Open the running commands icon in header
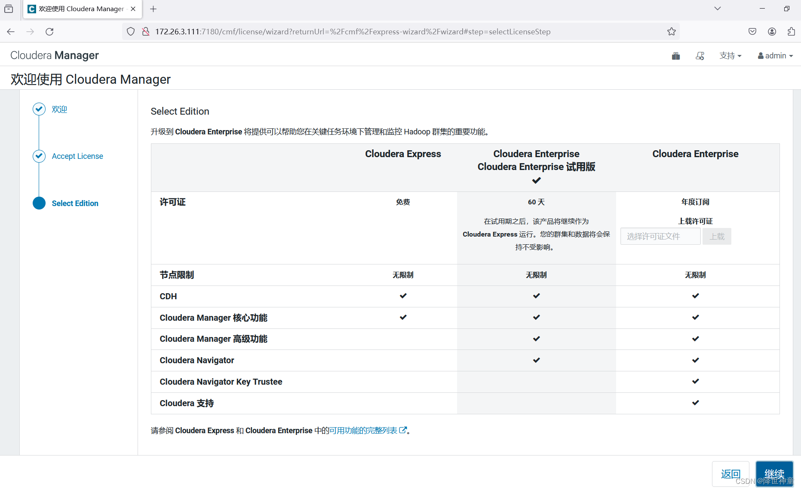The width and height of the screenshot is (801, 489). pos(700,56)
